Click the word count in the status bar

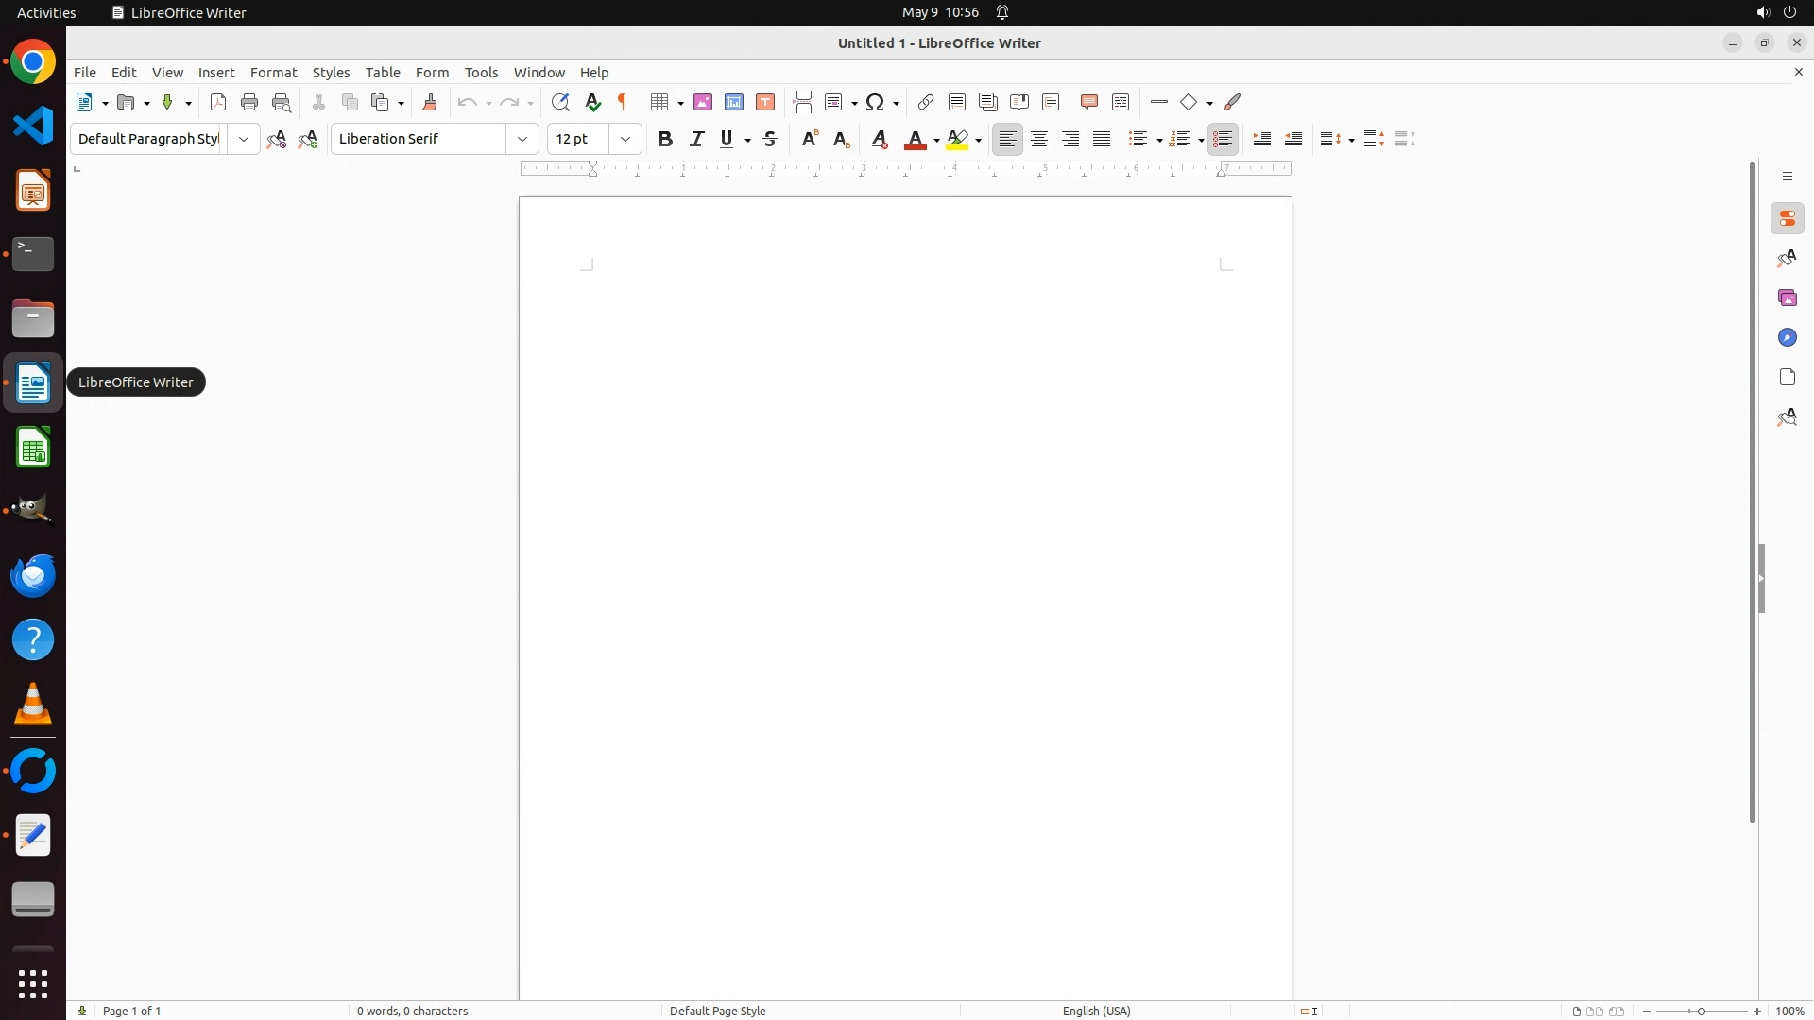(x=413, y=1011)
